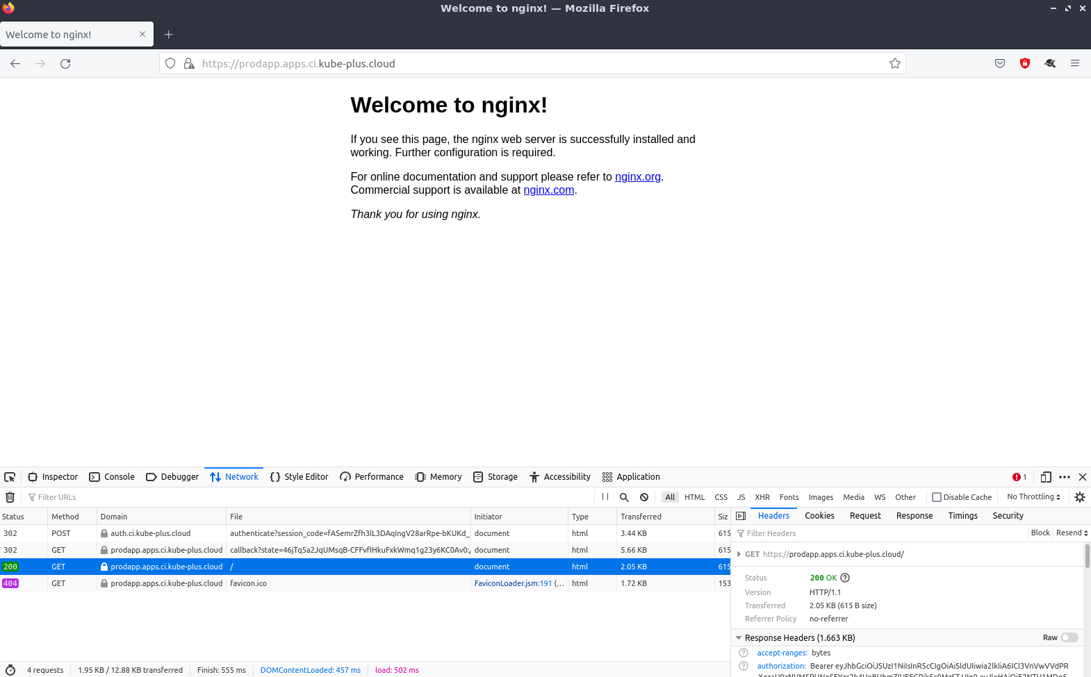
Task: Open the Save to Pocket icon
Action: click(1000, 63)
